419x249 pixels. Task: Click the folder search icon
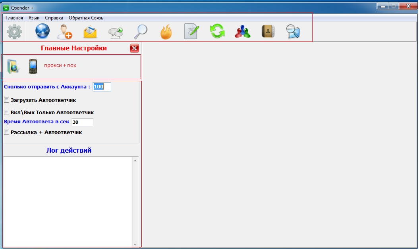(x=293, y=31)
